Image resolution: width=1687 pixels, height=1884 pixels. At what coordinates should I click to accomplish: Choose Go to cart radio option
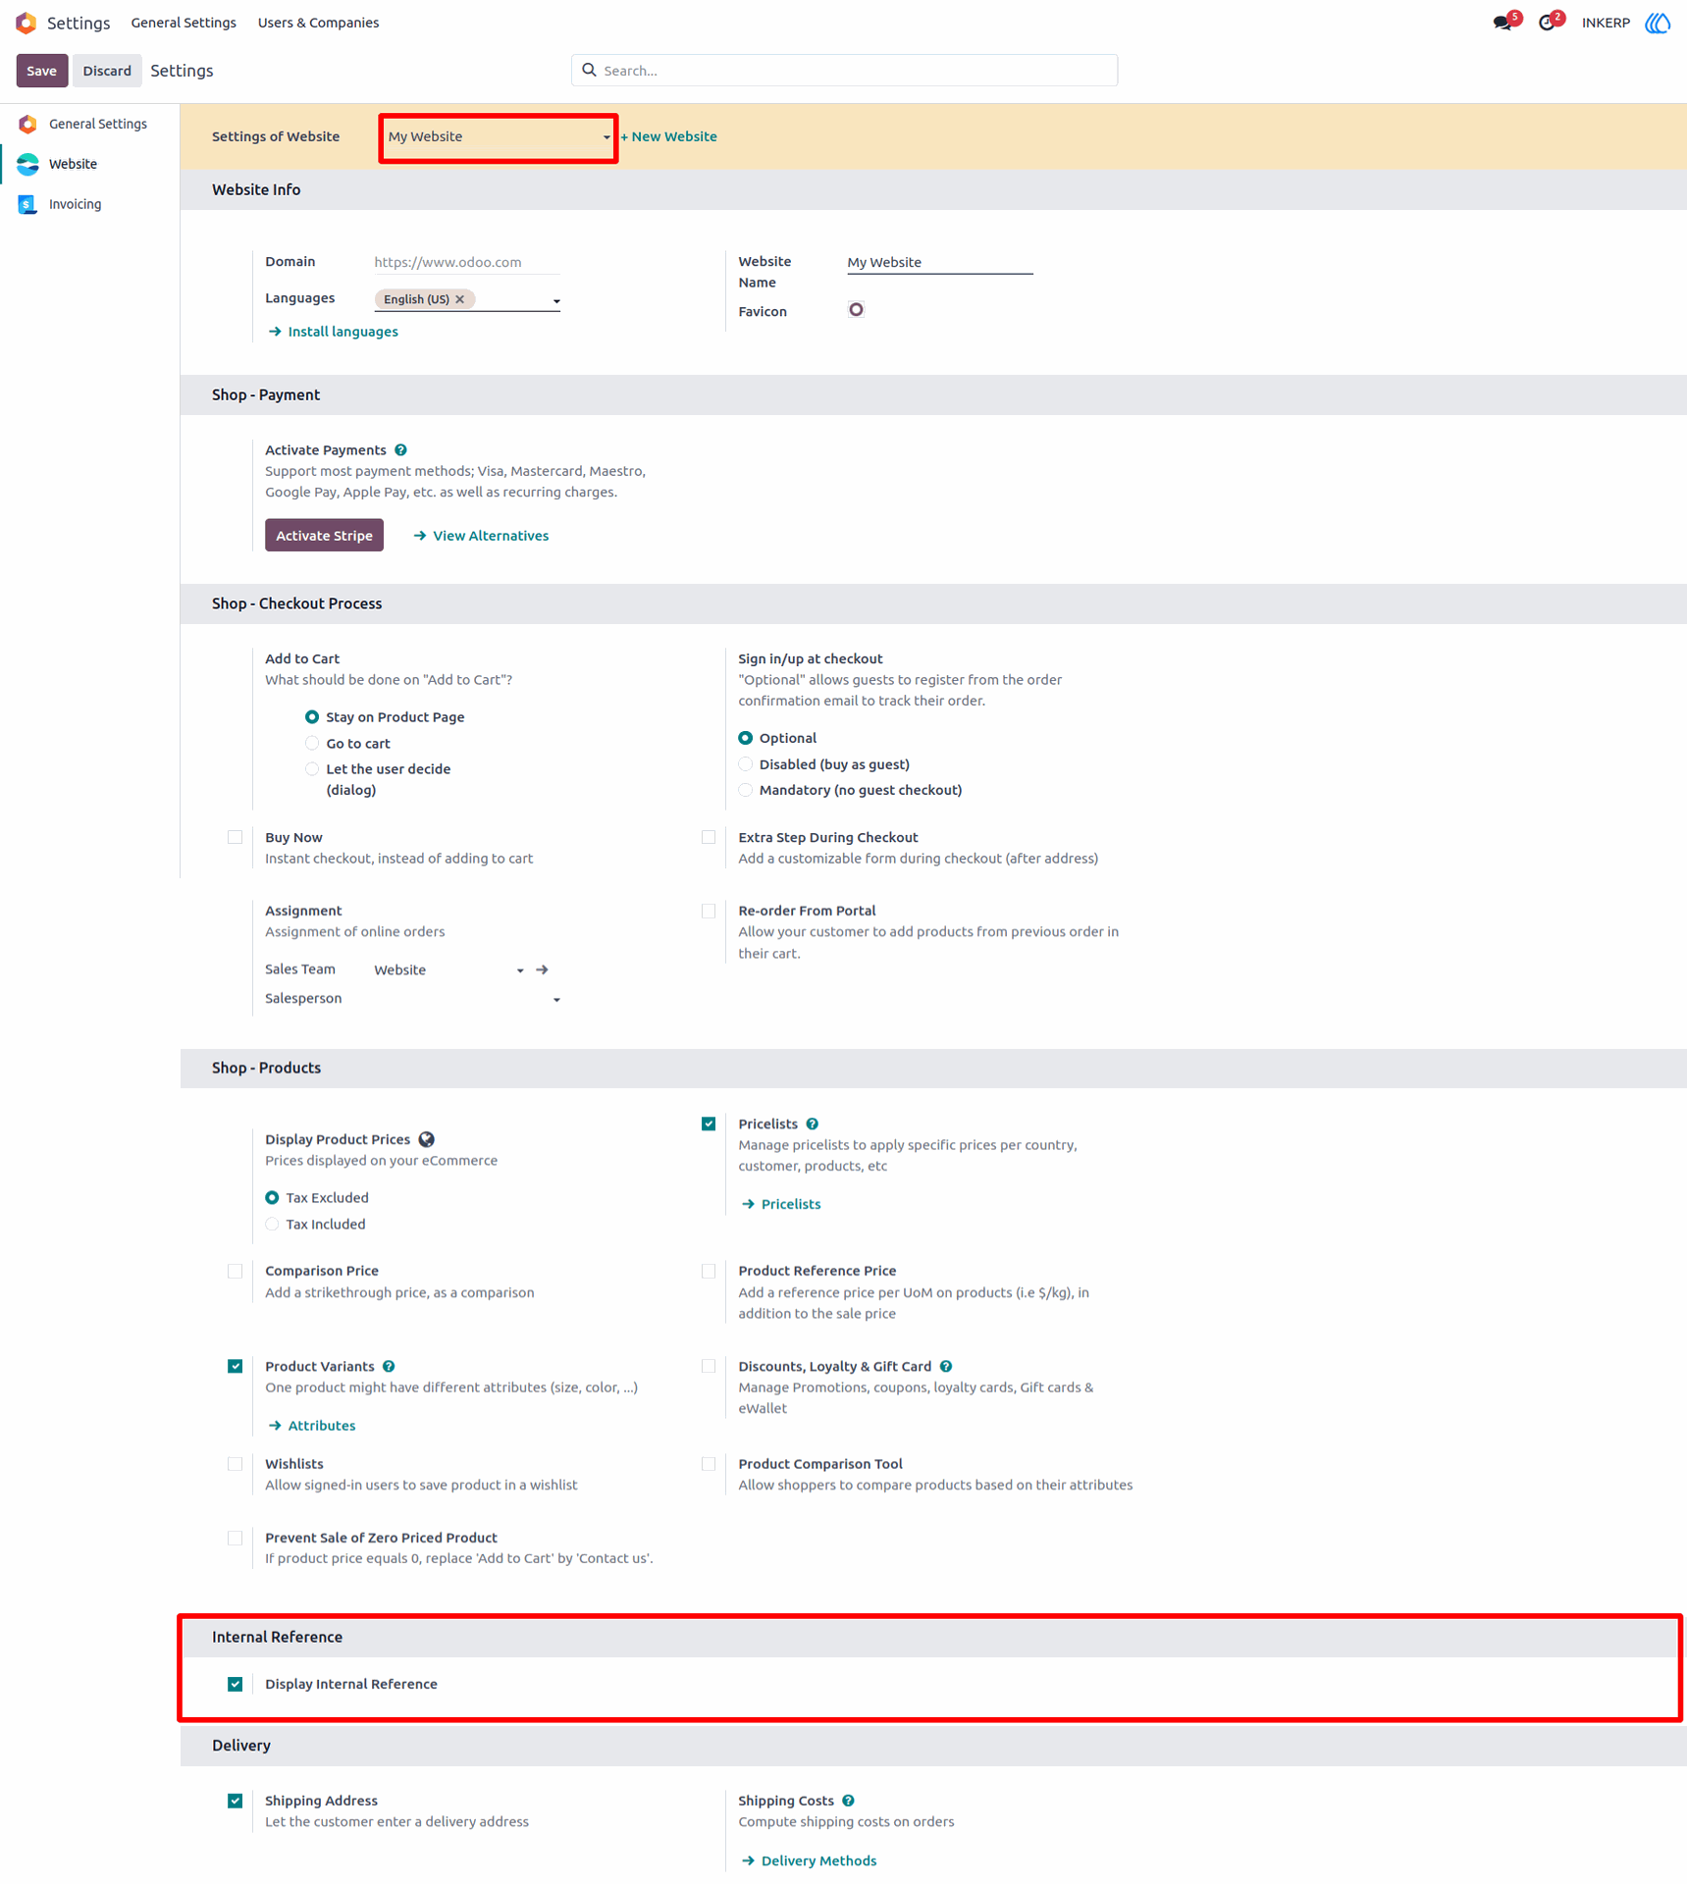click(x=312, y=743)
